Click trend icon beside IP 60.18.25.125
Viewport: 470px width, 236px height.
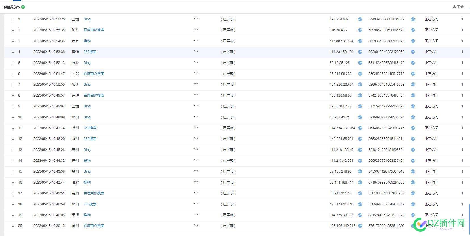(360, 63)
